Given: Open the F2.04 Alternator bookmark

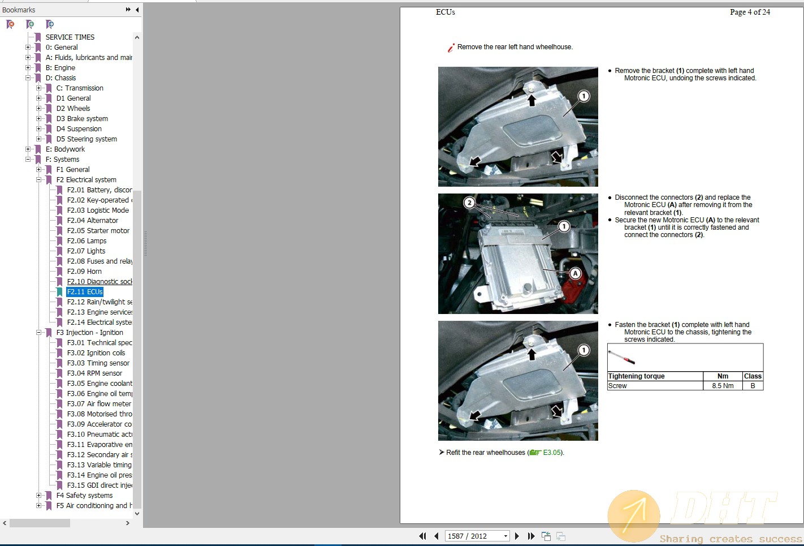Looking at the screenshot, I should tap(93, 221).
